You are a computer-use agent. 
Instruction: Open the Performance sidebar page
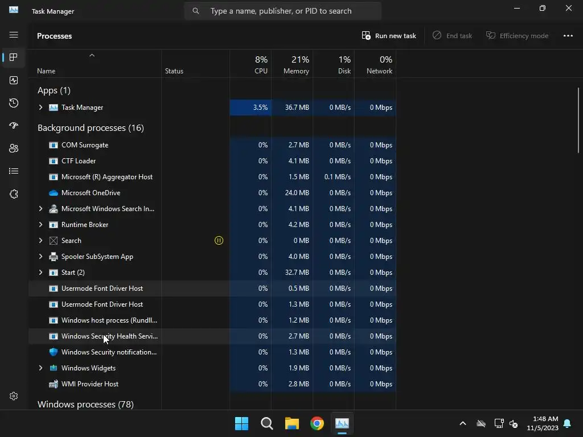pyautogui.click(x=14, y=80)
